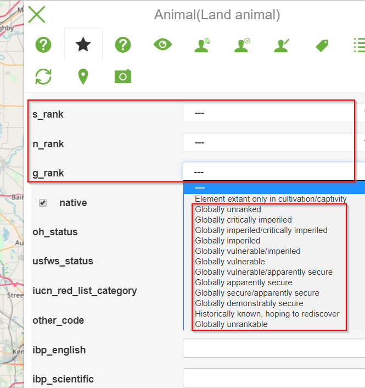Viewport: 365px width, 388px height.
Task: Click the green camera icon
Action: pyautogui.click(x=123, y=76)
